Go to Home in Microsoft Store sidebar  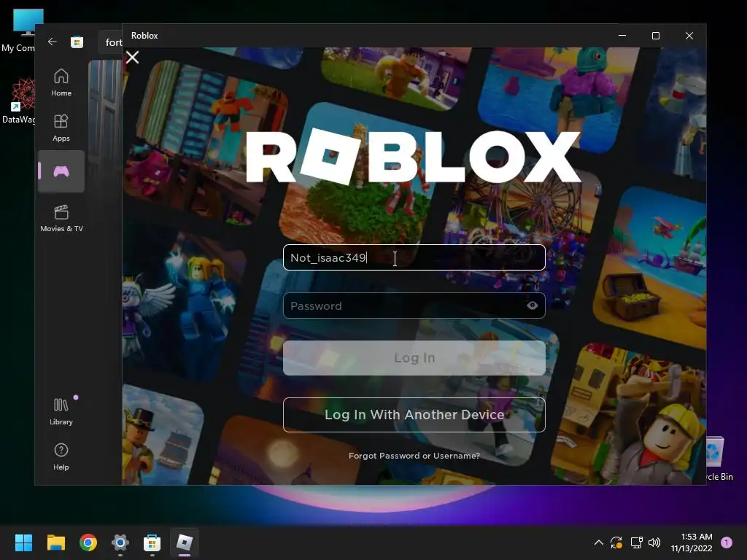pos(61,82)
